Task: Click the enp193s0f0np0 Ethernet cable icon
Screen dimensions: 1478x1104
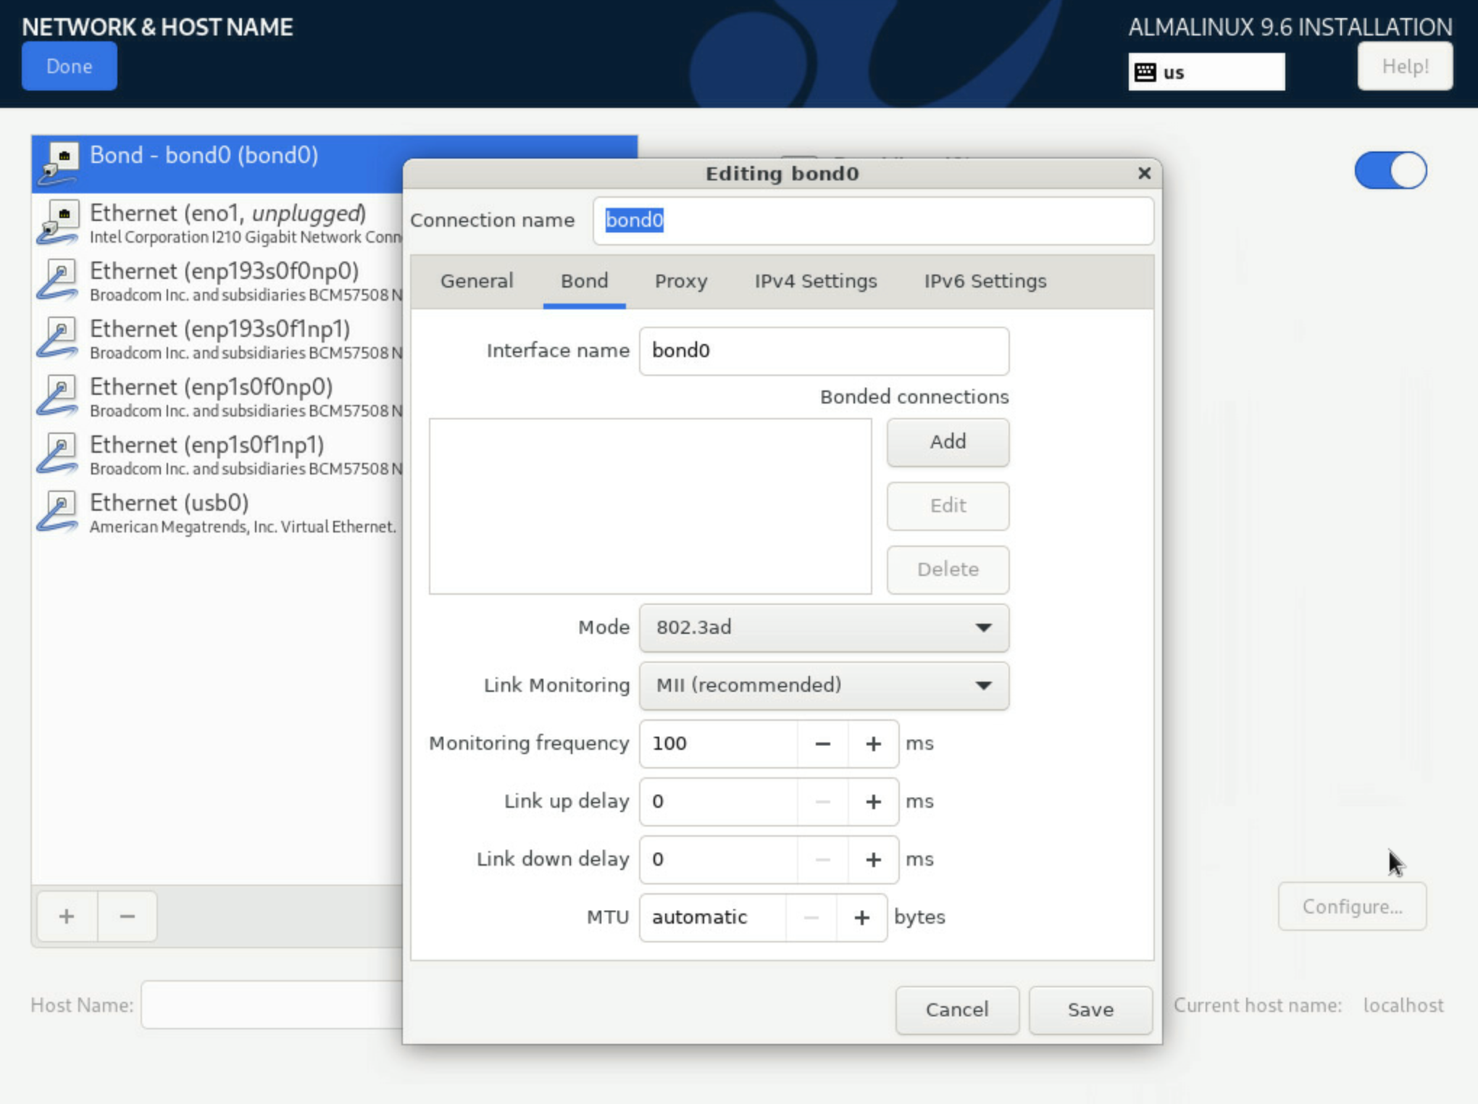Action: [58, 280]
